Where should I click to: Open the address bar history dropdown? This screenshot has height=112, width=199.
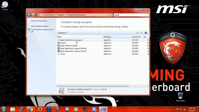point(108,15)
